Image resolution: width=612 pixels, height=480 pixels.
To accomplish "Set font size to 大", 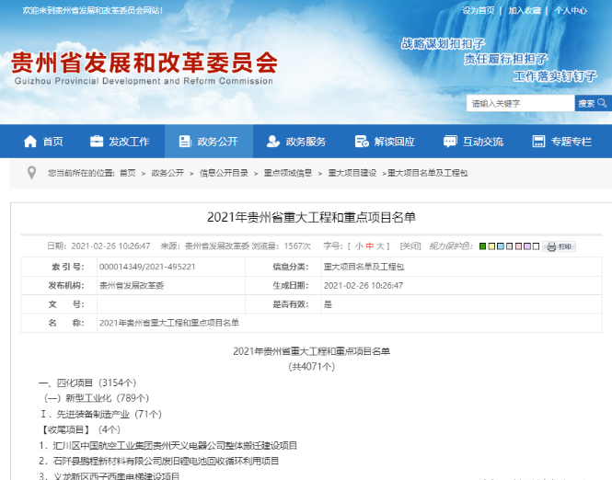I will tap(380, 246).
